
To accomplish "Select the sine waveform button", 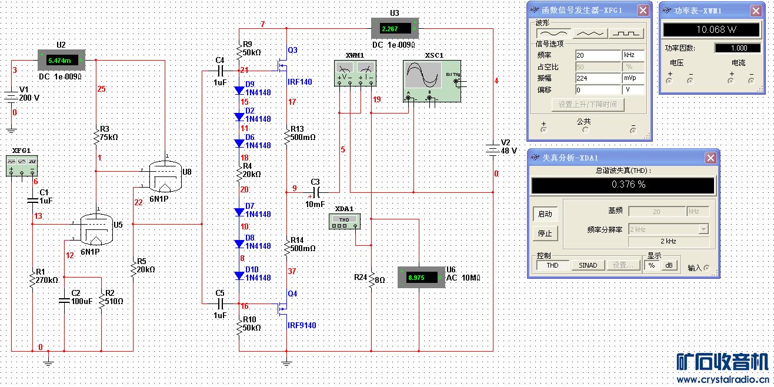I will (x=553, y=33).
